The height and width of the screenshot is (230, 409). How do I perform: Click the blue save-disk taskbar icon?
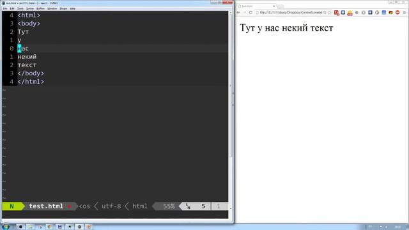point(59,227)
